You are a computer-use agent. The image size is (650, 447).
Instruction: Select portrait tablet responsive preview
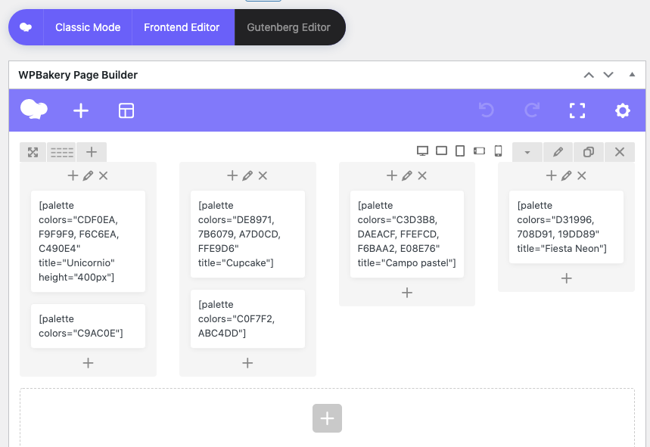coord(460,151)
